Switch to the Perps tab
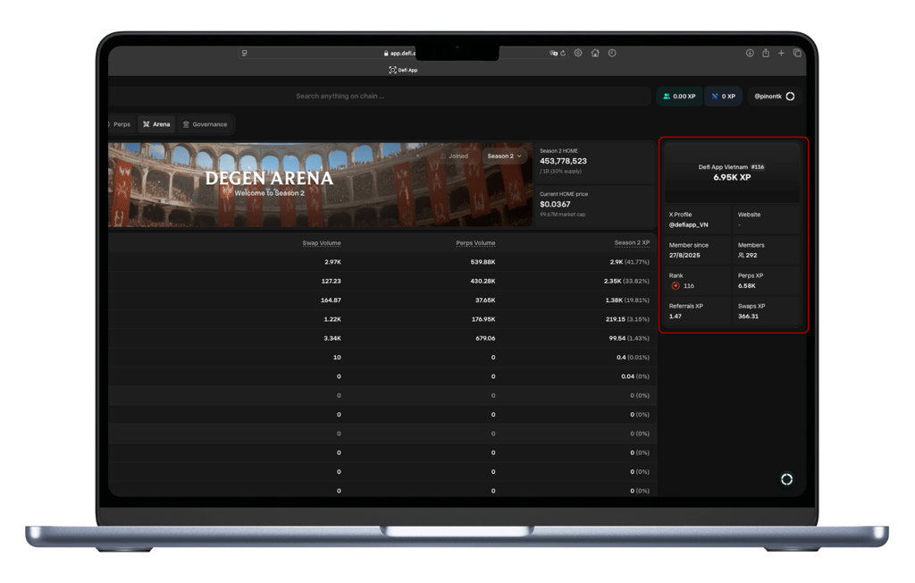 [121, 124]
